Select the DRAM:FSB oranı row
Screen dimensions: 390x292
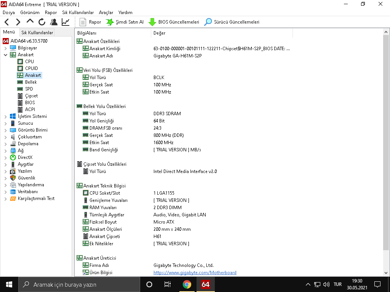[x=184, y=128]
